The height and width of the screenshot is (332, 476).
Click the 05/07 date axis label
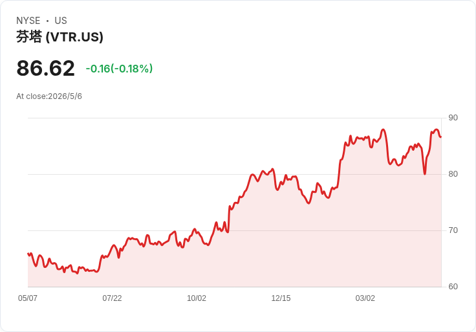pyautogui.click(x=28, y=298)
